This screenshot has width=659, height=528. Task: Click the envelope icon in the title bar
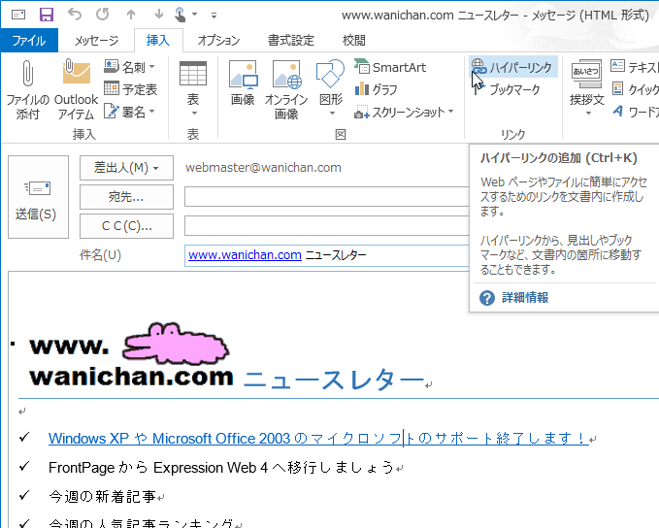(x=18, y=15)
